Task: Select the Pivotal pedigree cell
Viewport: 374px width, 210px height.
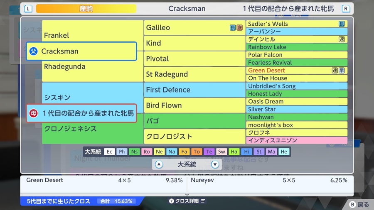Action: coord(194,59)
